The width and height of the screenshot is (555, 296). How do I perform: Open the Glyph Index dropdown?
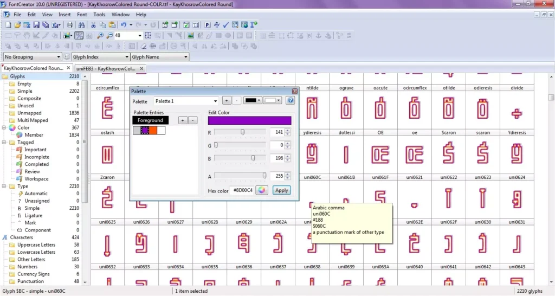click(100, 56)
